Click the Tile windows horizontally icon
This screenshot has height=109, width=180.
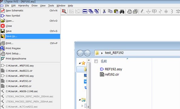85,11
